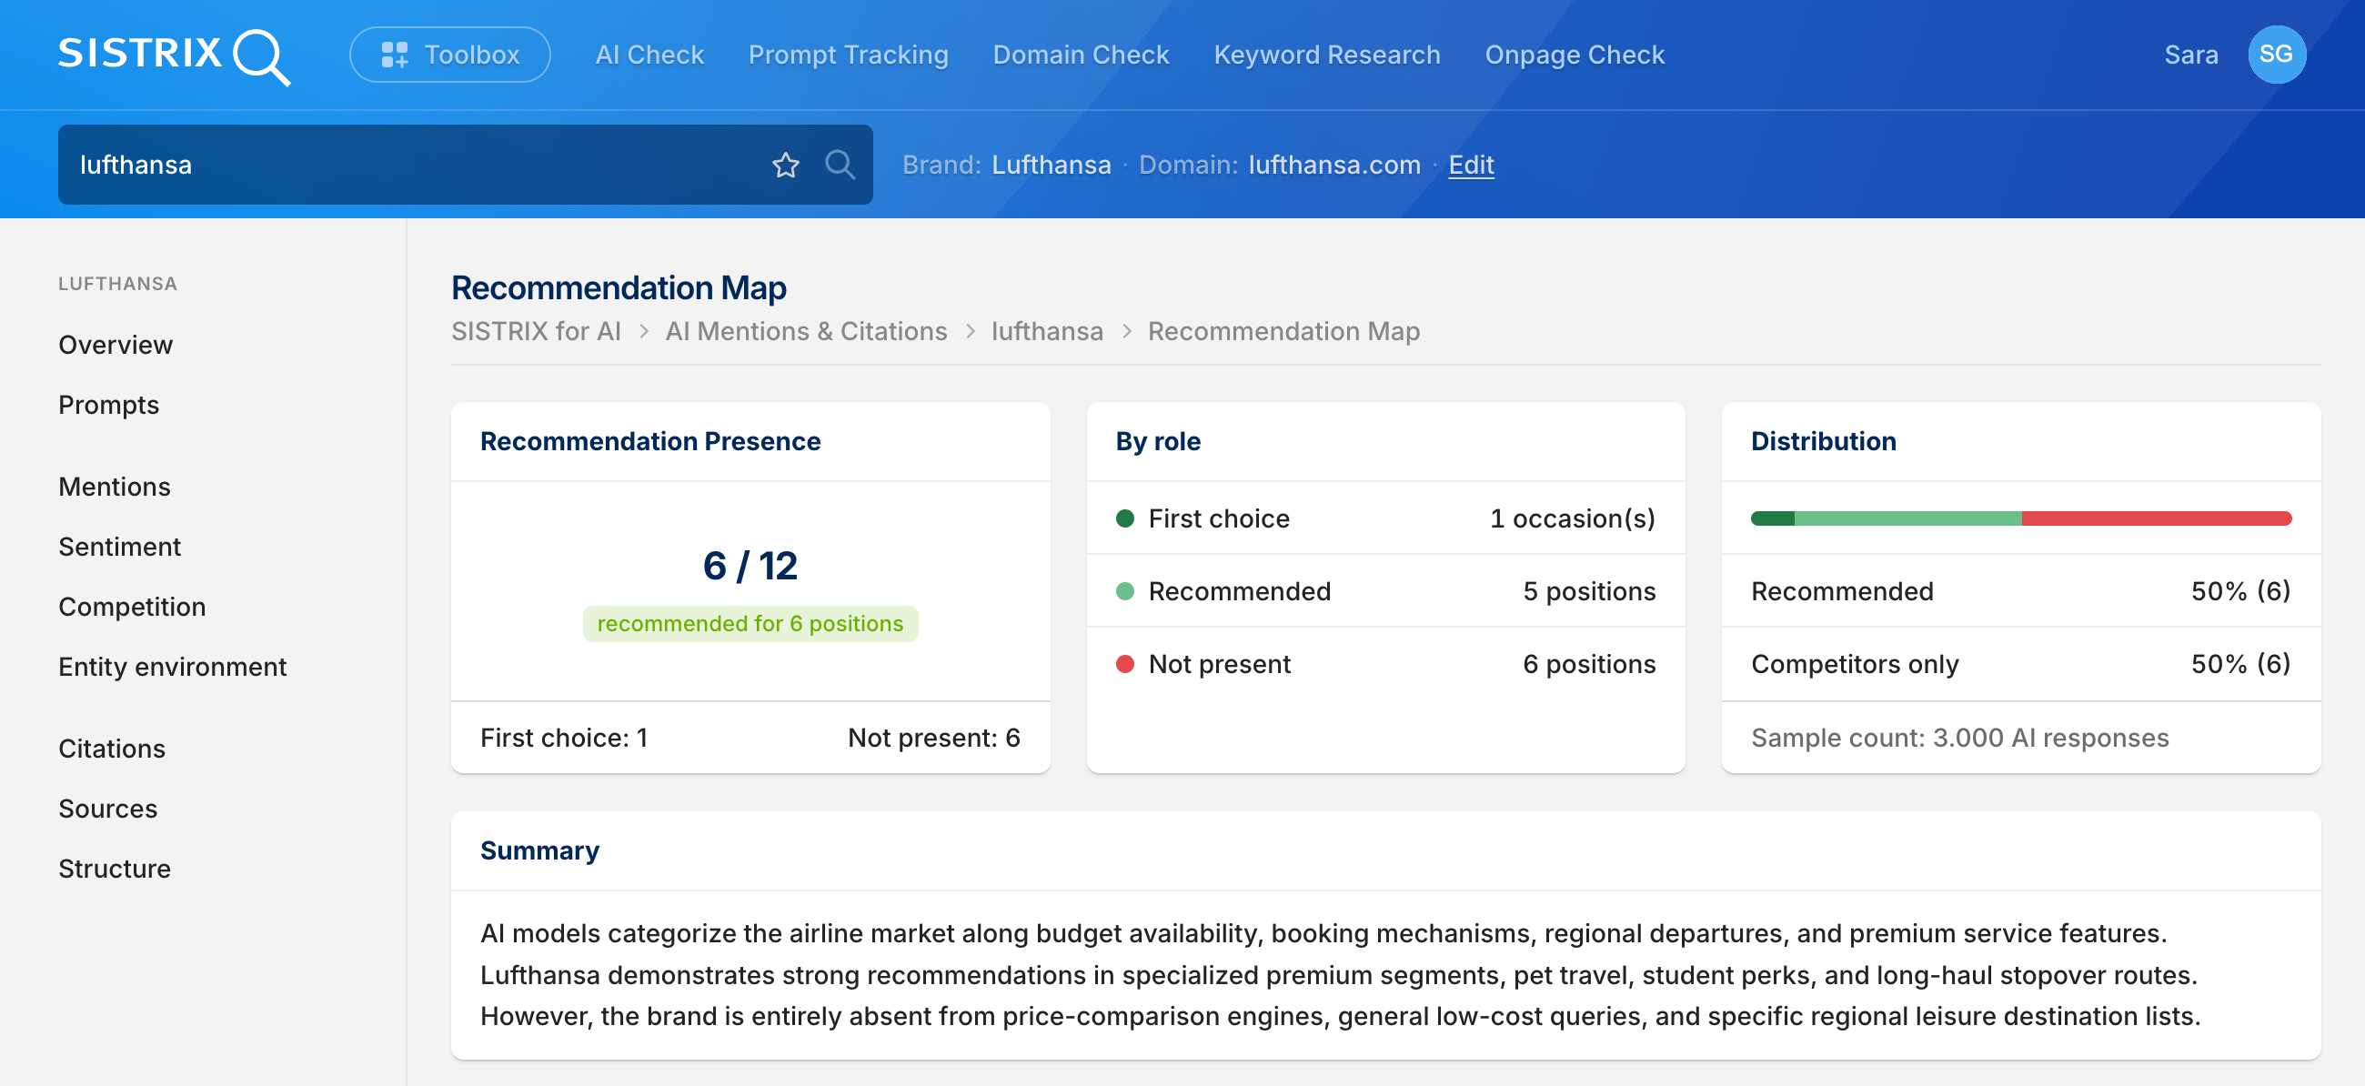This screenshot has height=1086, width=2365.
Task: Click the light green distribution bar segment
Action: click(x=1907, y=518)
